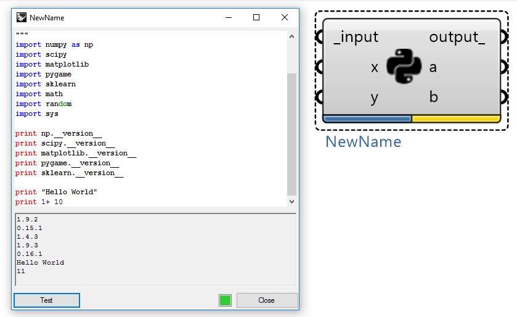Image resolution: width=517 pixels, height=317 pixels.
Task: Click the vertical scrollbar thumb in the code editor
Action: pyautogui.click(x=291, y=133)
